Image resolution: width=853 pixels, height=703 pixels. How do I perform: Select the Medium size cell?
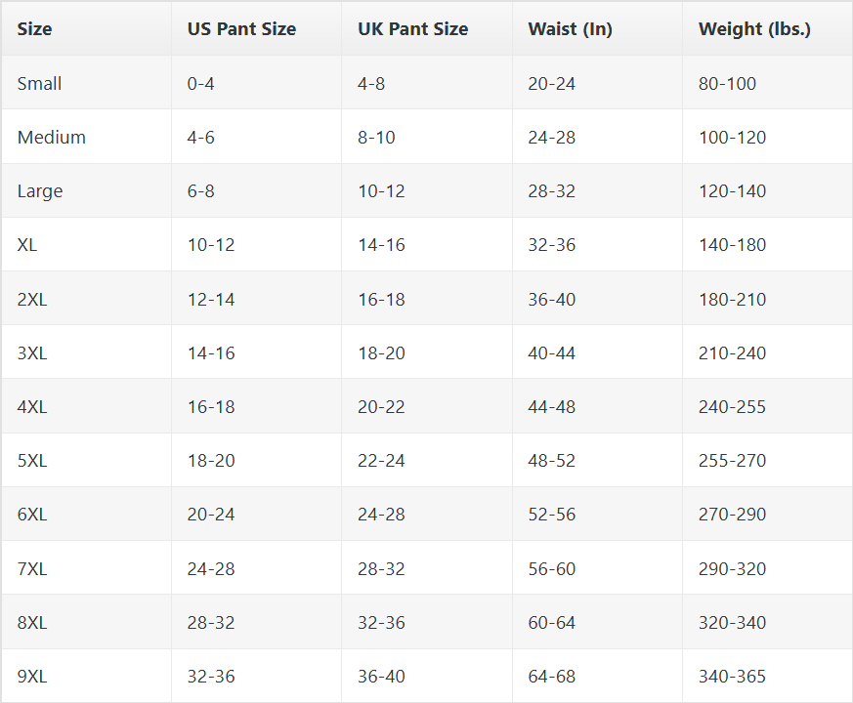[x=52, y=138]
